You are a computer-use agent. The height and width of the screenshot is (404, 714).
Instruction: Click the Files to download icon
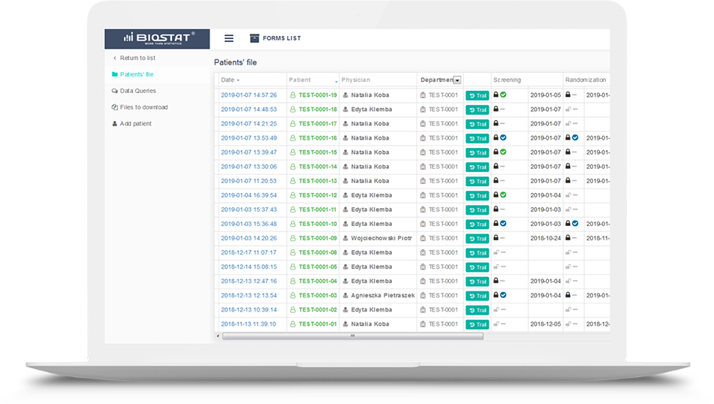pos(115,107)
